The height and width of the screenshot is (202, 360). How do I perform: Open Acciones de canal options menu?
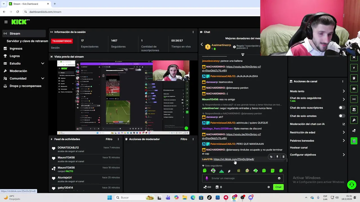click(343, 81)
